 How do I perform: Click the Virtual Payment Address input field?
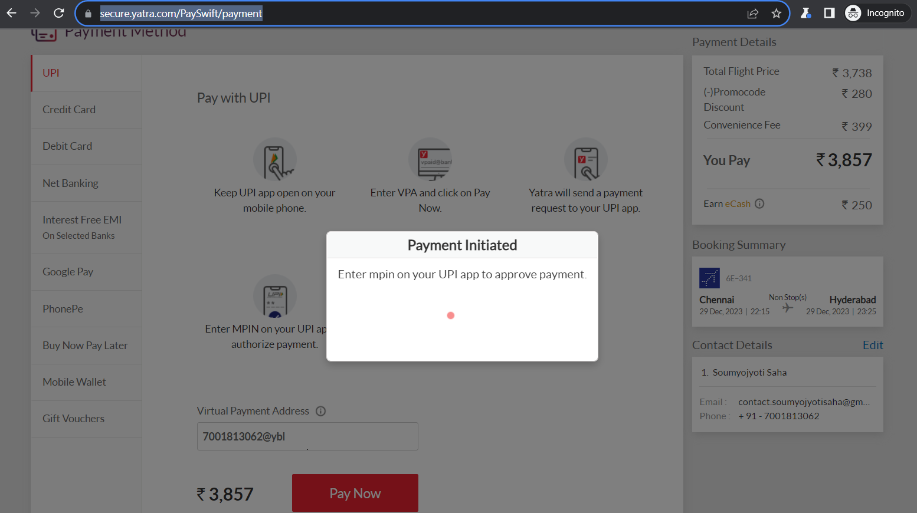(307, 436)
